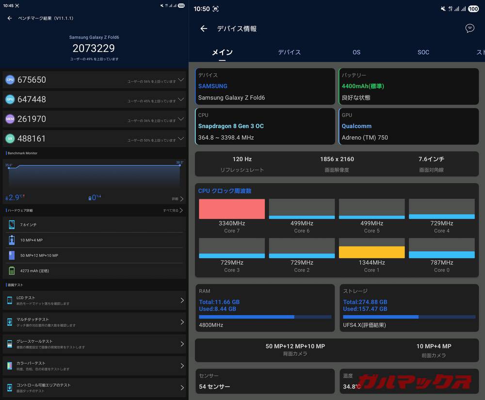Image resolution: width=485 pixels, height=400 pixels.
Task: Click the rear camera 50 MP+12 MP+10 MP icon
Action: point(12,256)
